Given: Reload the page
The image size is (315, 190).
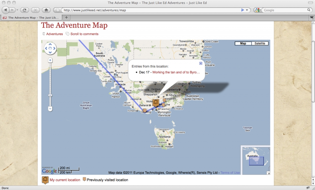Looking at the screenshot, I should (25, 10).
